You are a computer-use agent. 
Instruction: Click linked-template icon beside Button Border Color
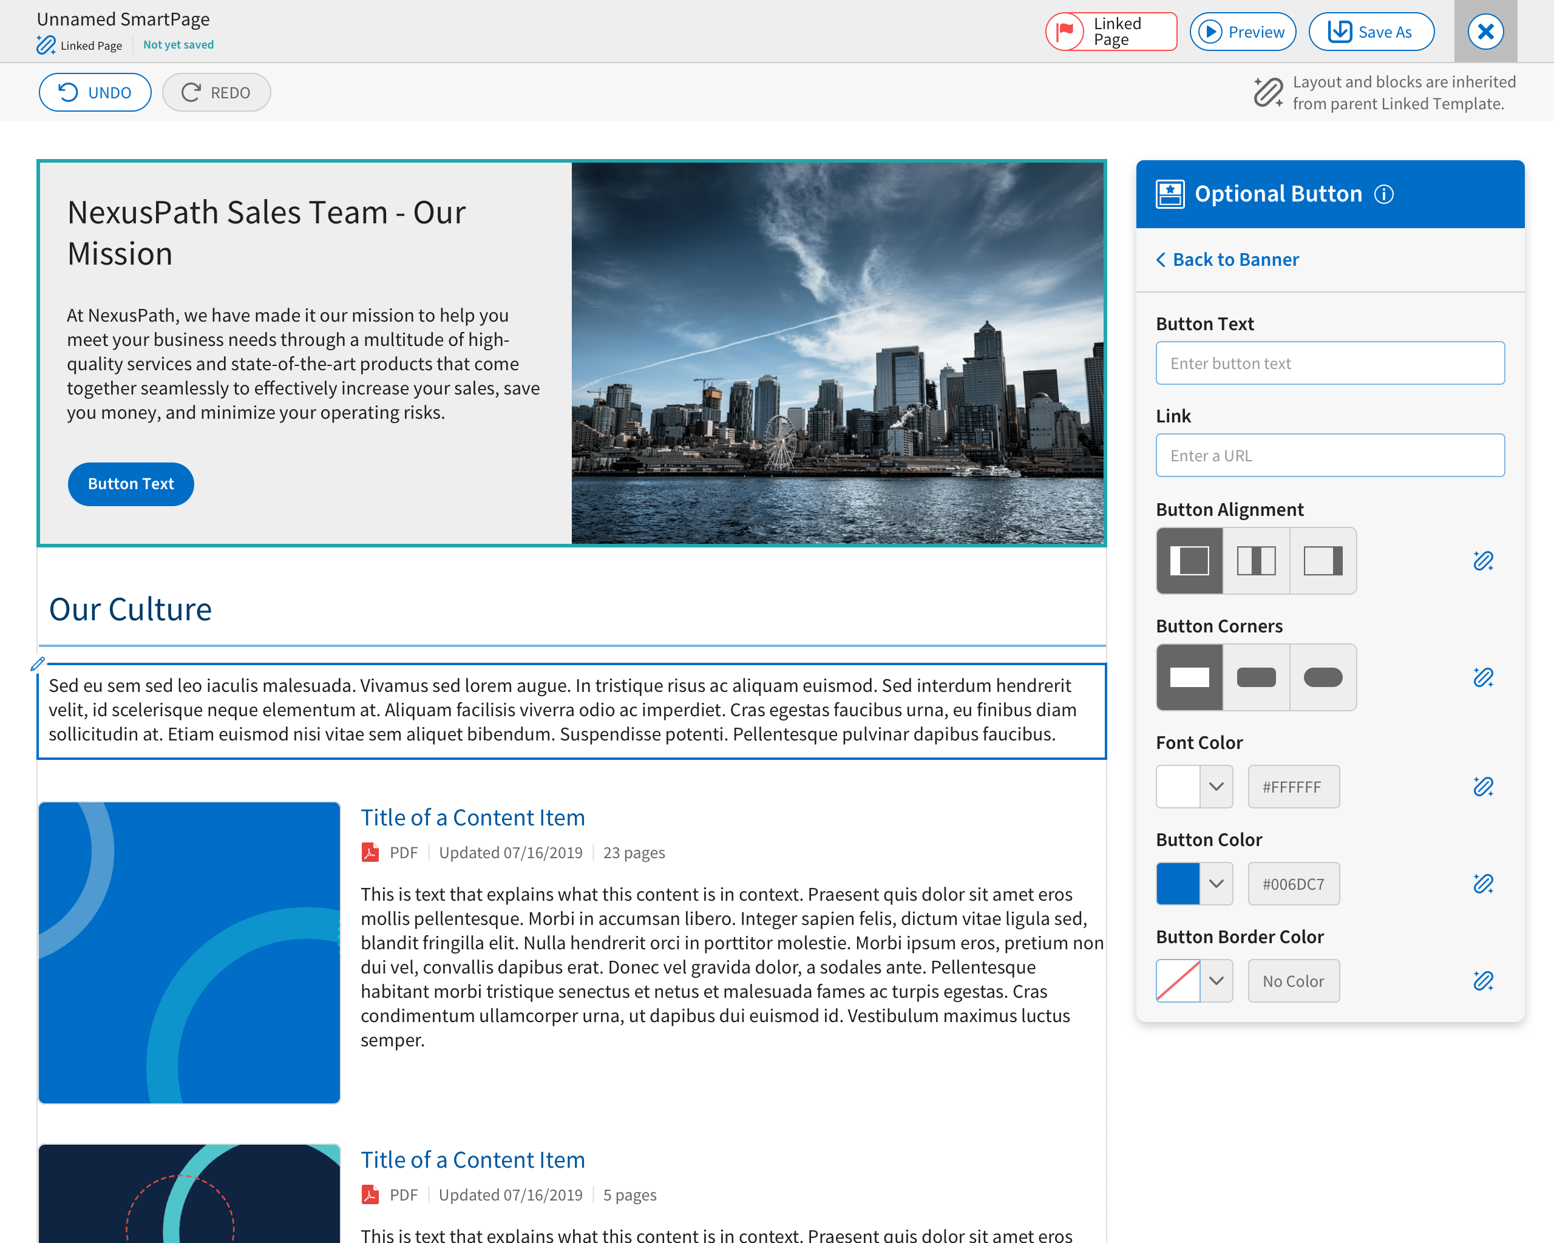[1482, 981]
